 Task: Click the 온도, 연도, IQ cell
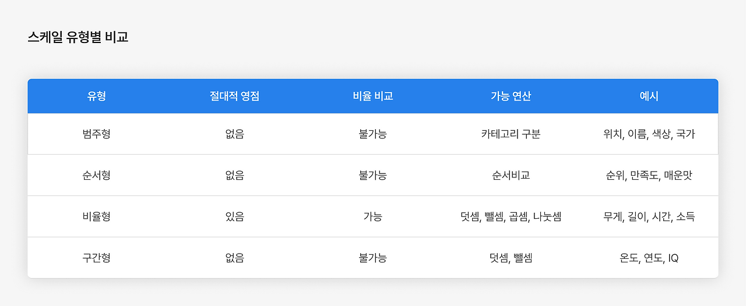point(649,258)
